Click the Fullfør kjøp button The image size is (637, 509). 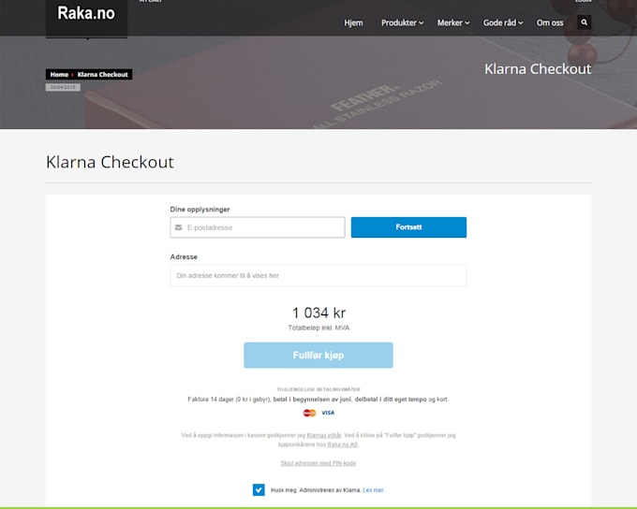[x=318, y=356]
